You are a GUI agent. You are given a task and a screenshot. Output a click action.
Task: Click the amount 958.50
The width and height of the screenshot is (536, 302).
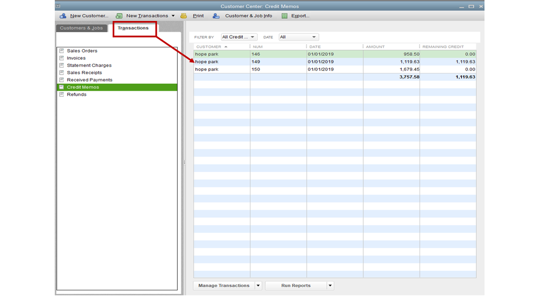[411, 54]
